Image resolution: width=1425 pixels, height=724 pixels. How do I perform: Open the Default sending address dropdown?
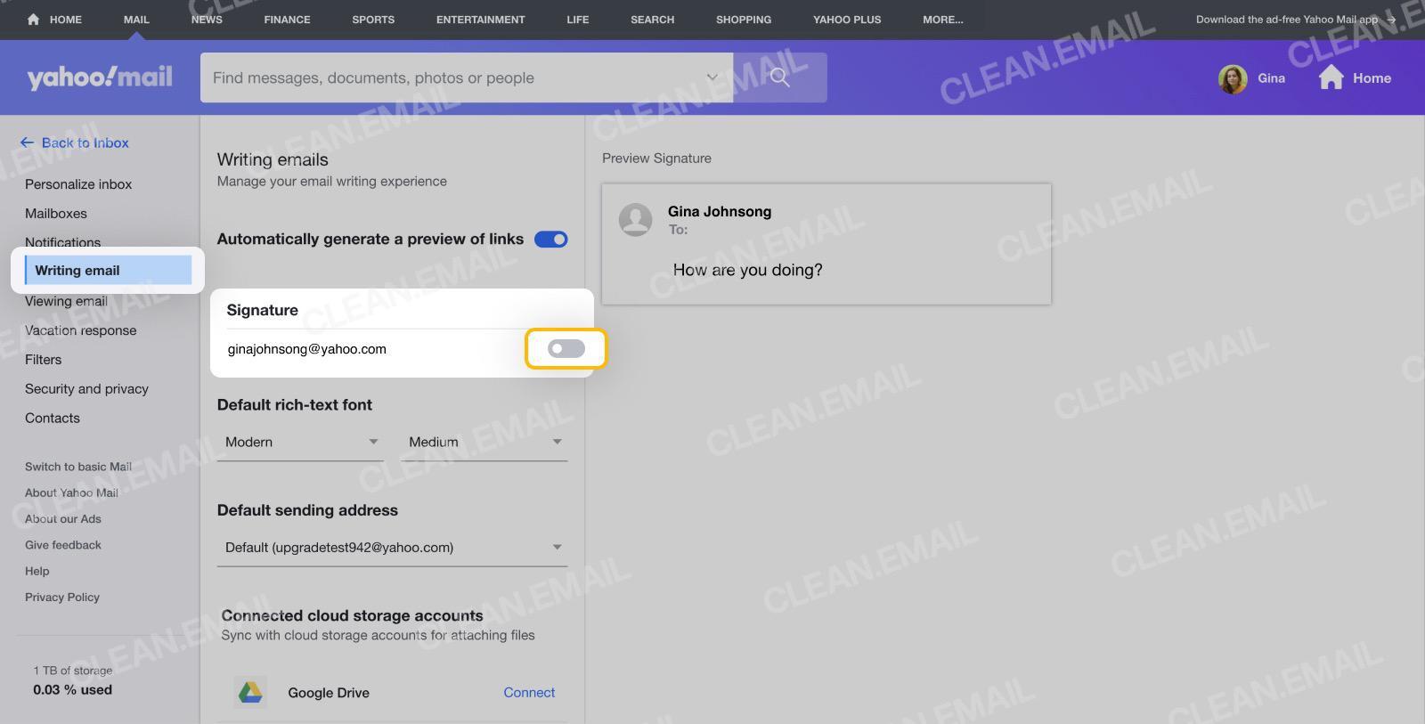pos(392,547)
